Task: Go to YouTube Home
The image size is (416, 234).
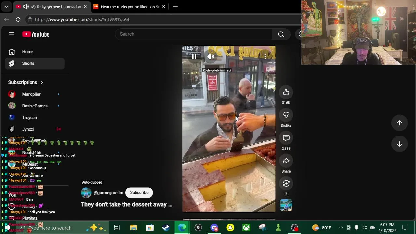Action: 35,52
